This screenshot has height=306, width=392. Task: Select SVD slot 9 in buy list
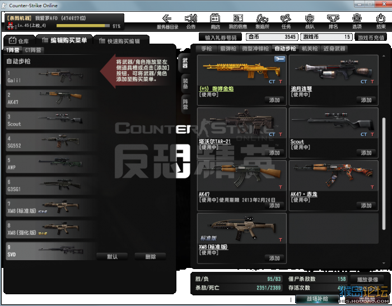(52, 251)
